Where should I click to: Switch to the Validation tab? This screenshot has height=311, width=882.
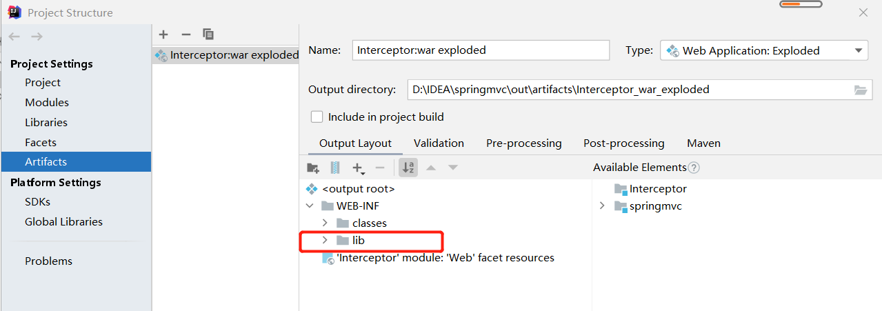click(439, 143)
